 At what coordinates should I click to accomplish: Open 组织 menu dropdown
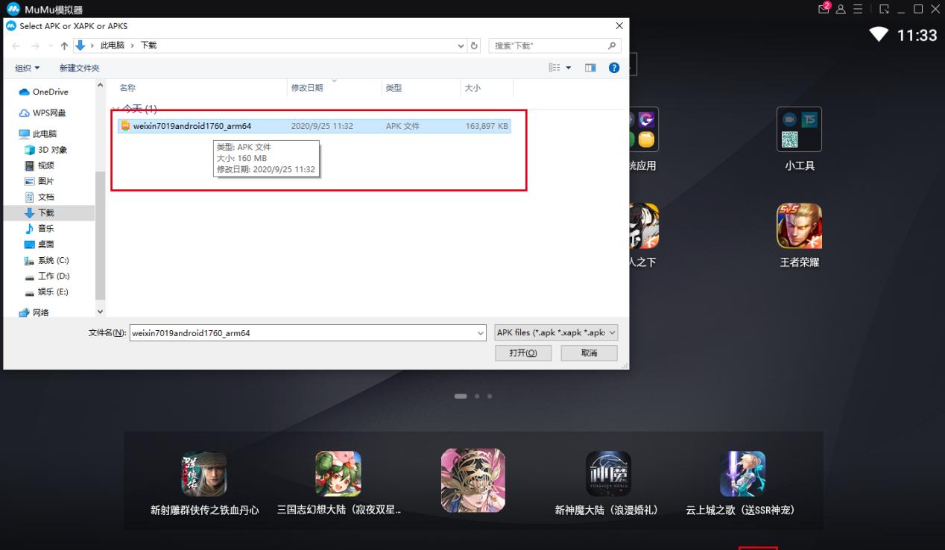[28, 68]
